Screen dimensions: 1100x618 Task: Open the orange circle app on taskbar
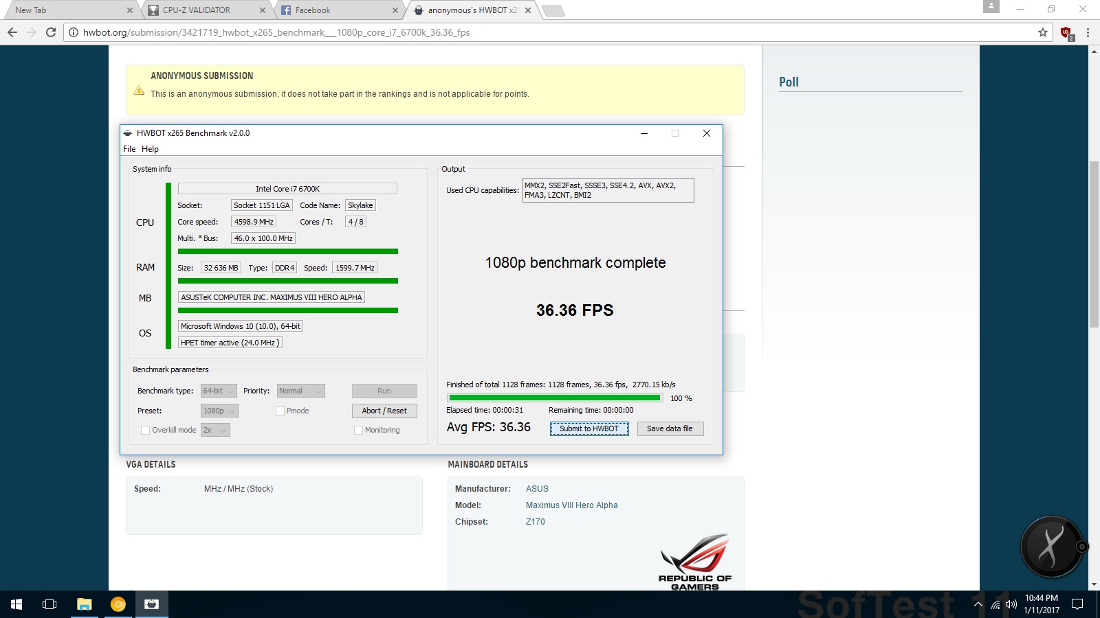(118, 604)
